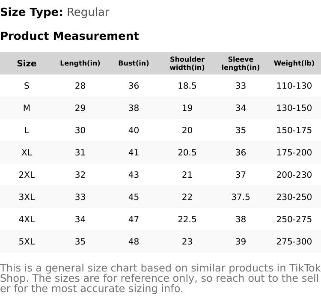Select the Sleeve length(in) header
Screen dimensions: 321x304
[x=241, y=63]
